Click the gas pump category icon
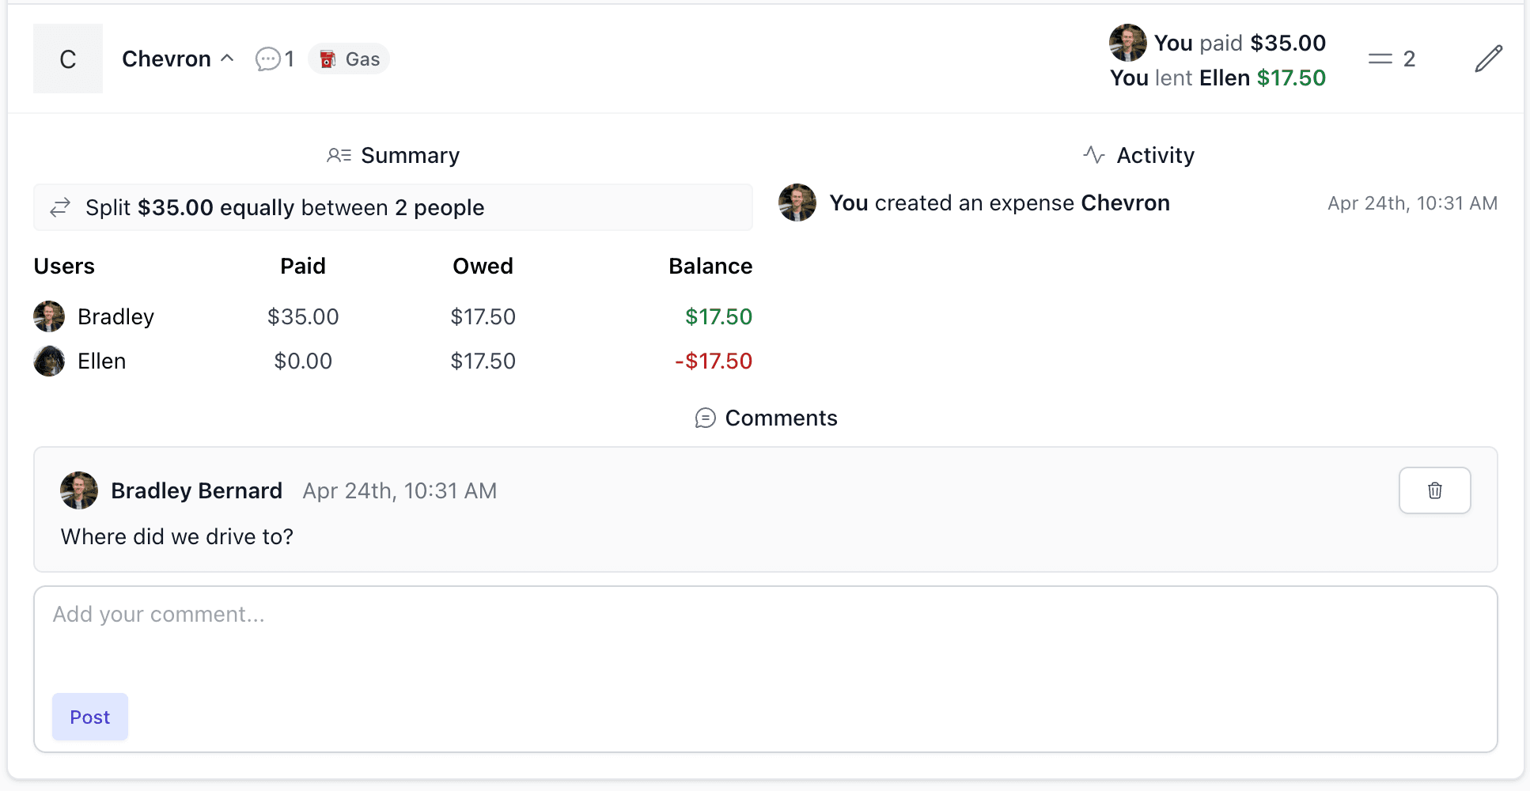Viewport: 1530px width, 791px height. pyautogui.click(x=328, y=59)
